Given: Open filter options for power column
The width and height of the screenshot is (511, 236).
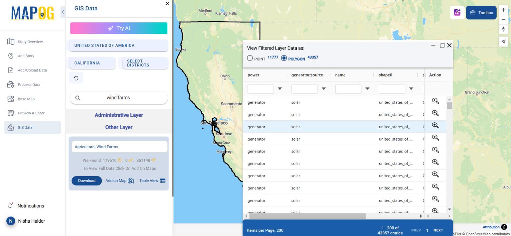Looking at the screenshot, I should click(x=279, y=89).
